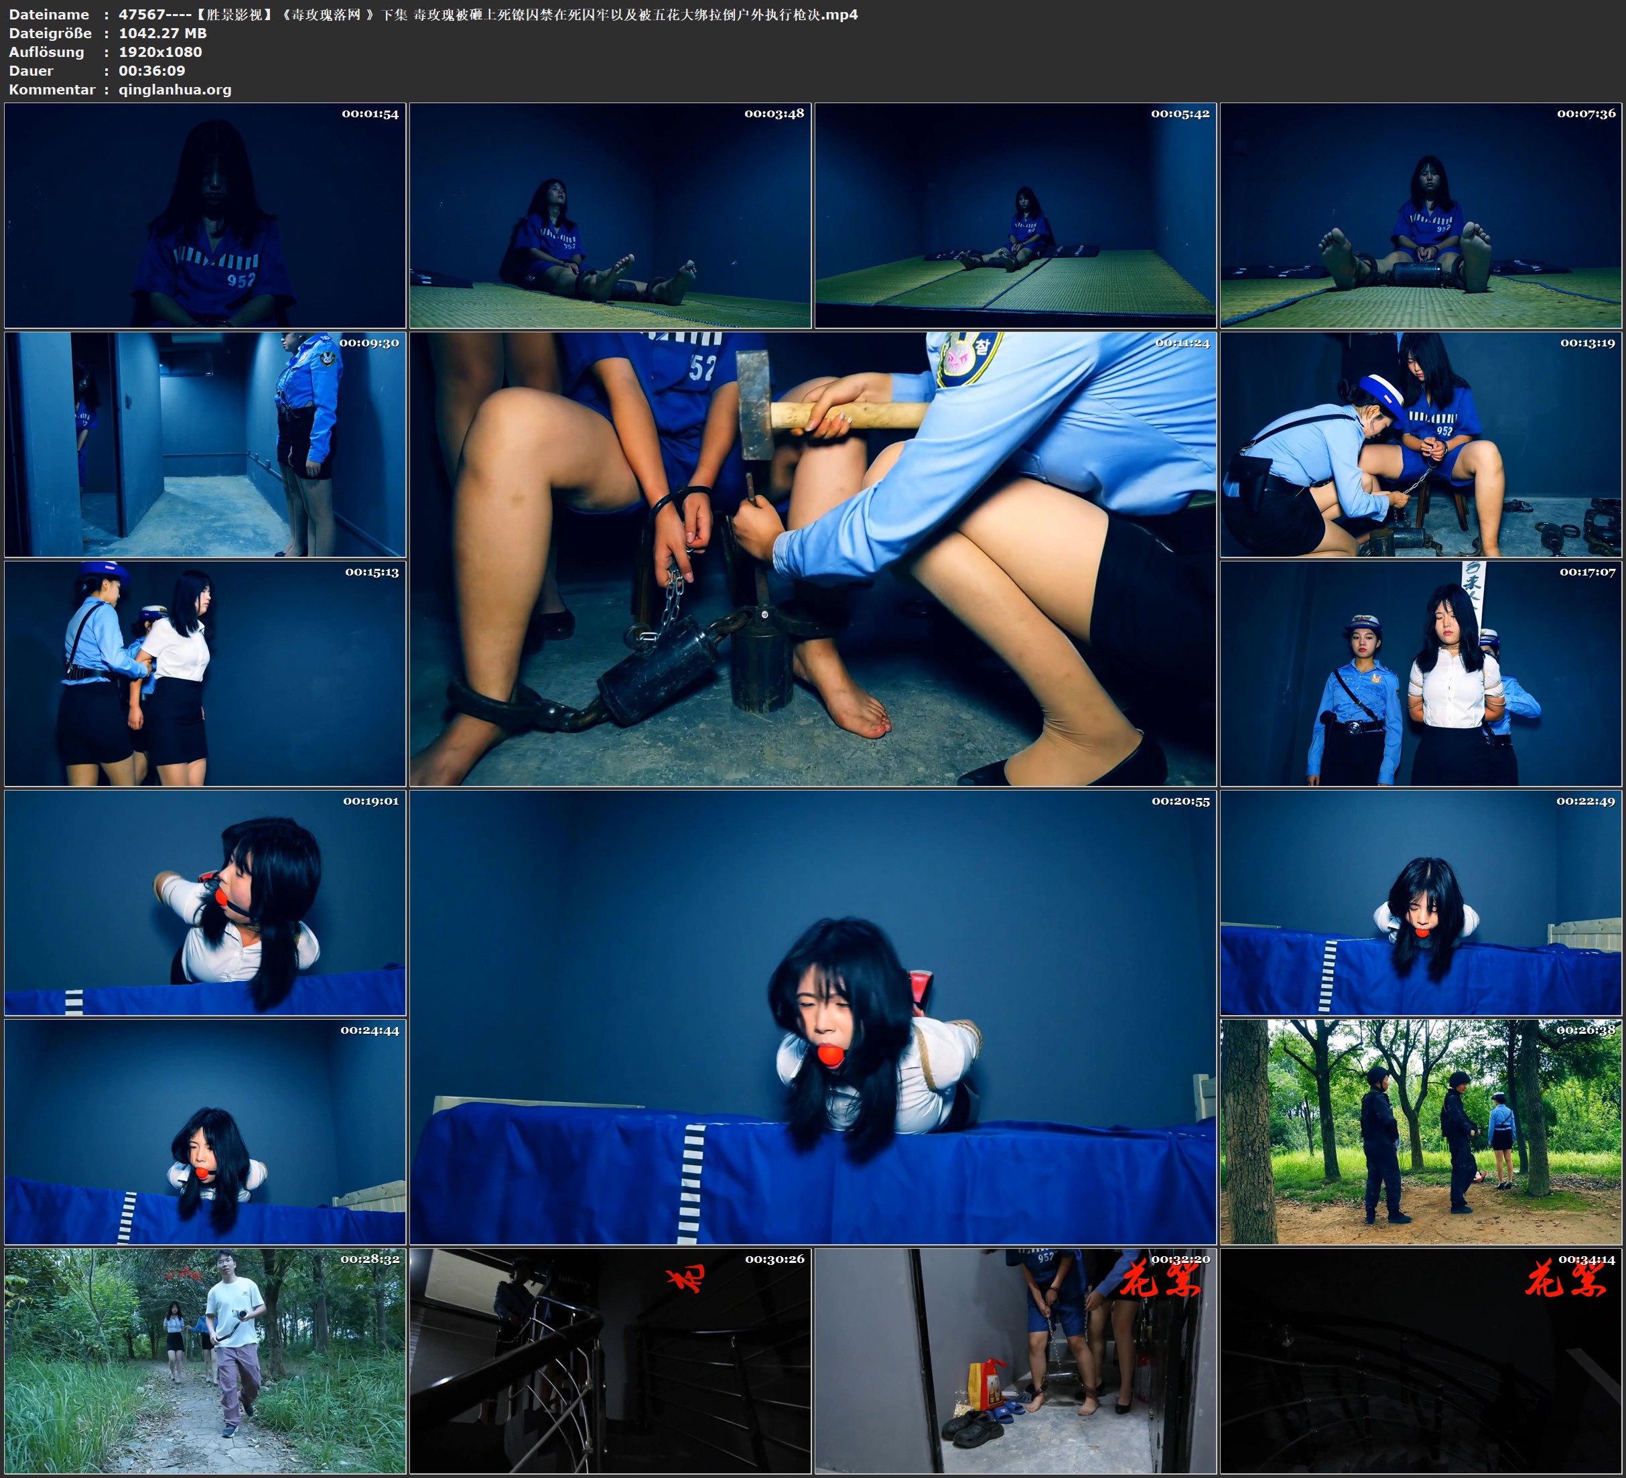This screenshot has height=1478, width=1626.
Task: Select the thumbnail marked 00:05:42
Action: coord(1016,214)
